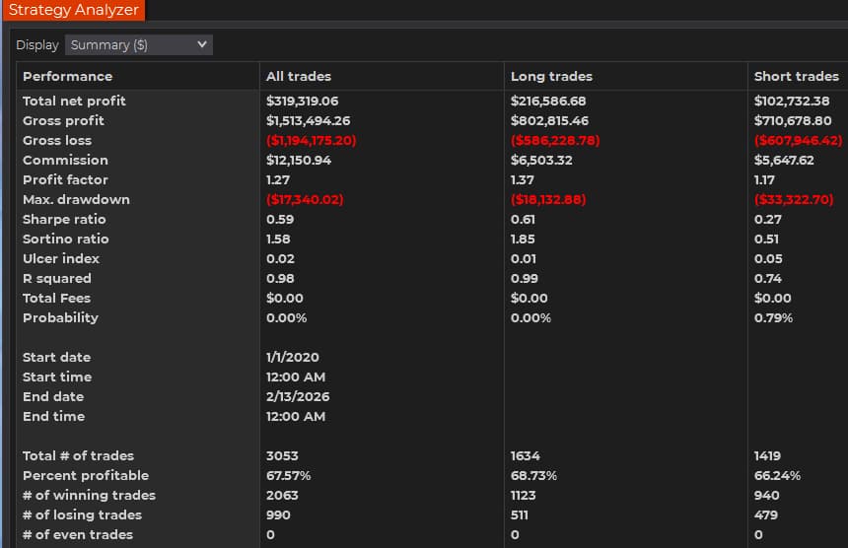The image size is (848, 548).
Task: Select the Strategy Analyzer tab
Action: 74,10
